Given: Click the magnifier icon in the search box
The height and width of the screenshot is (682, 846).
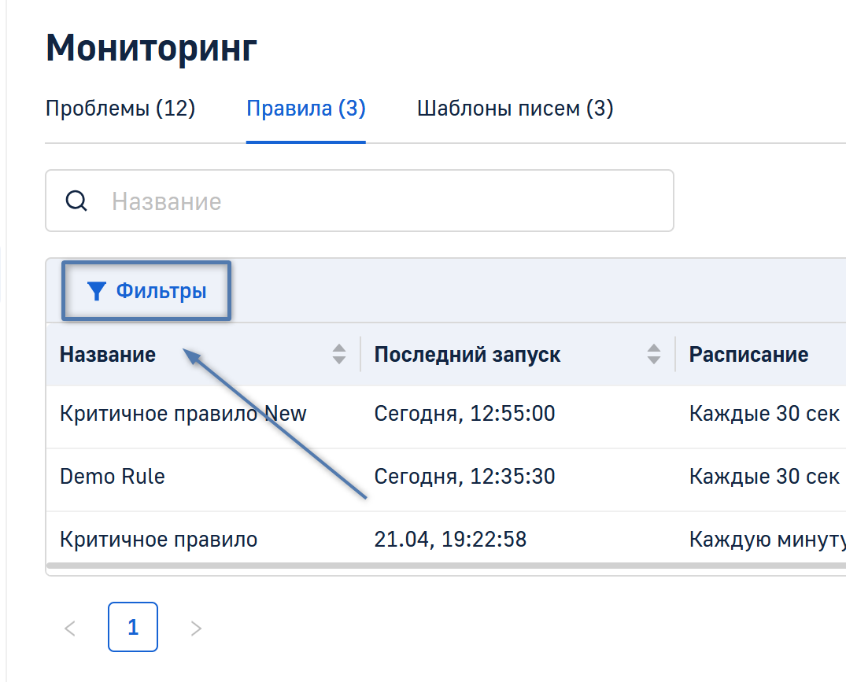Looking at the screenshot, I should click(76, 201).
